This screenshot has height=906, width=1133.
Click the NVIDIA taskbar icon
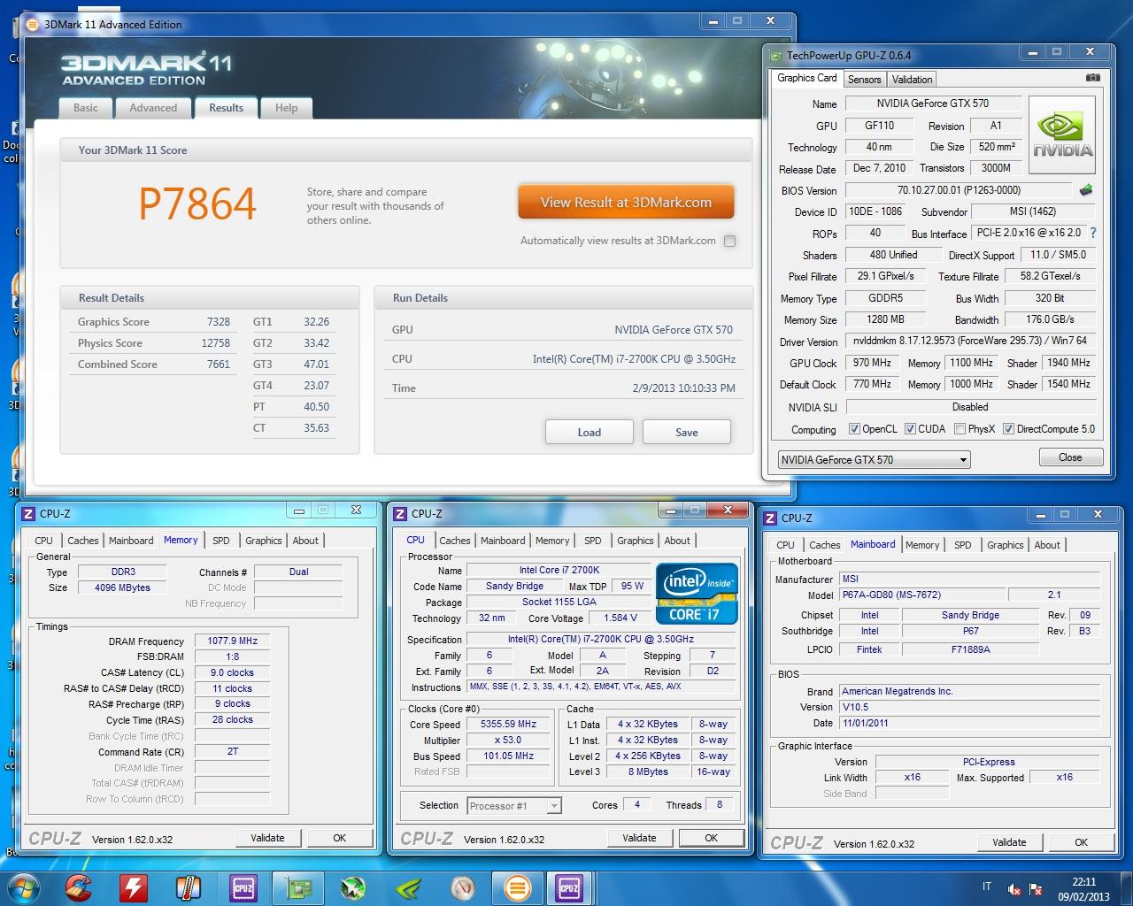pyautogui.click(x=407, y=887)
